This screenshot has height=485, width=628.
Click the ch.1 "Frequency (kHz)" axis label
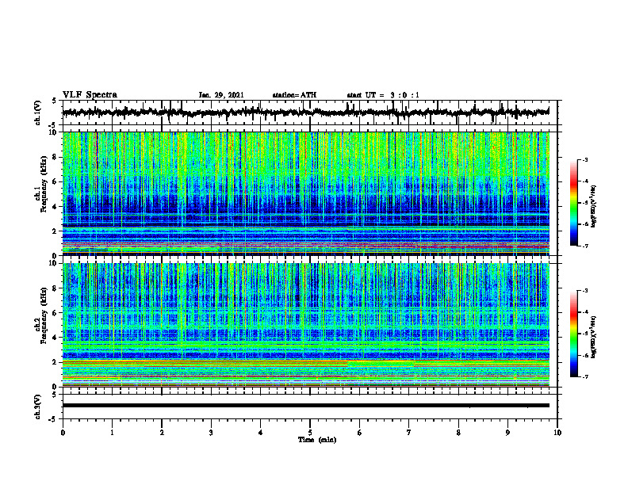coord(44,184)
